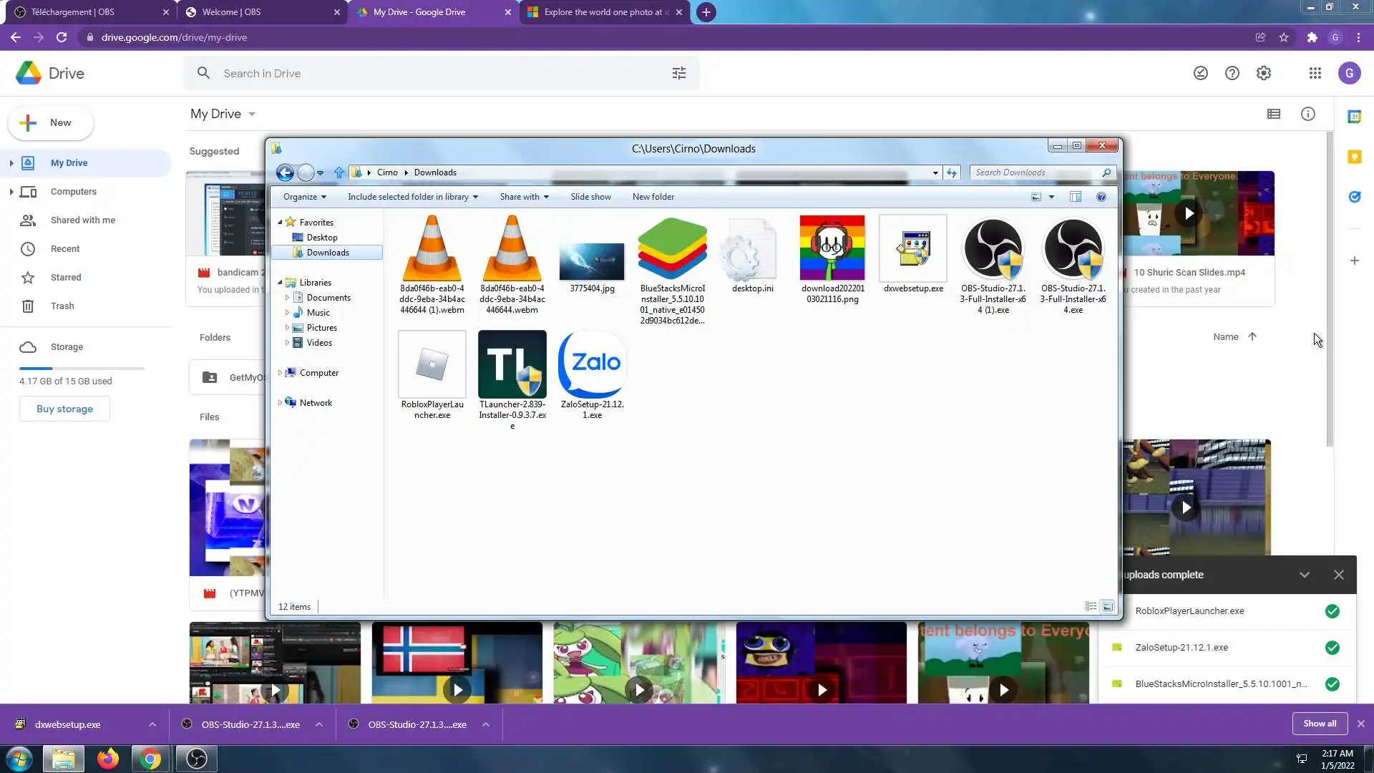
Task: Click Show all downloads button
Action: coord(1319,724)
